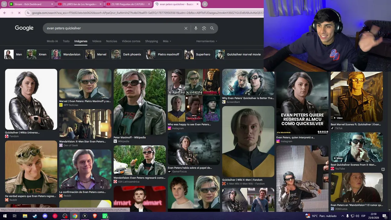Open the site information icon in address bar

tap(28, 13)
